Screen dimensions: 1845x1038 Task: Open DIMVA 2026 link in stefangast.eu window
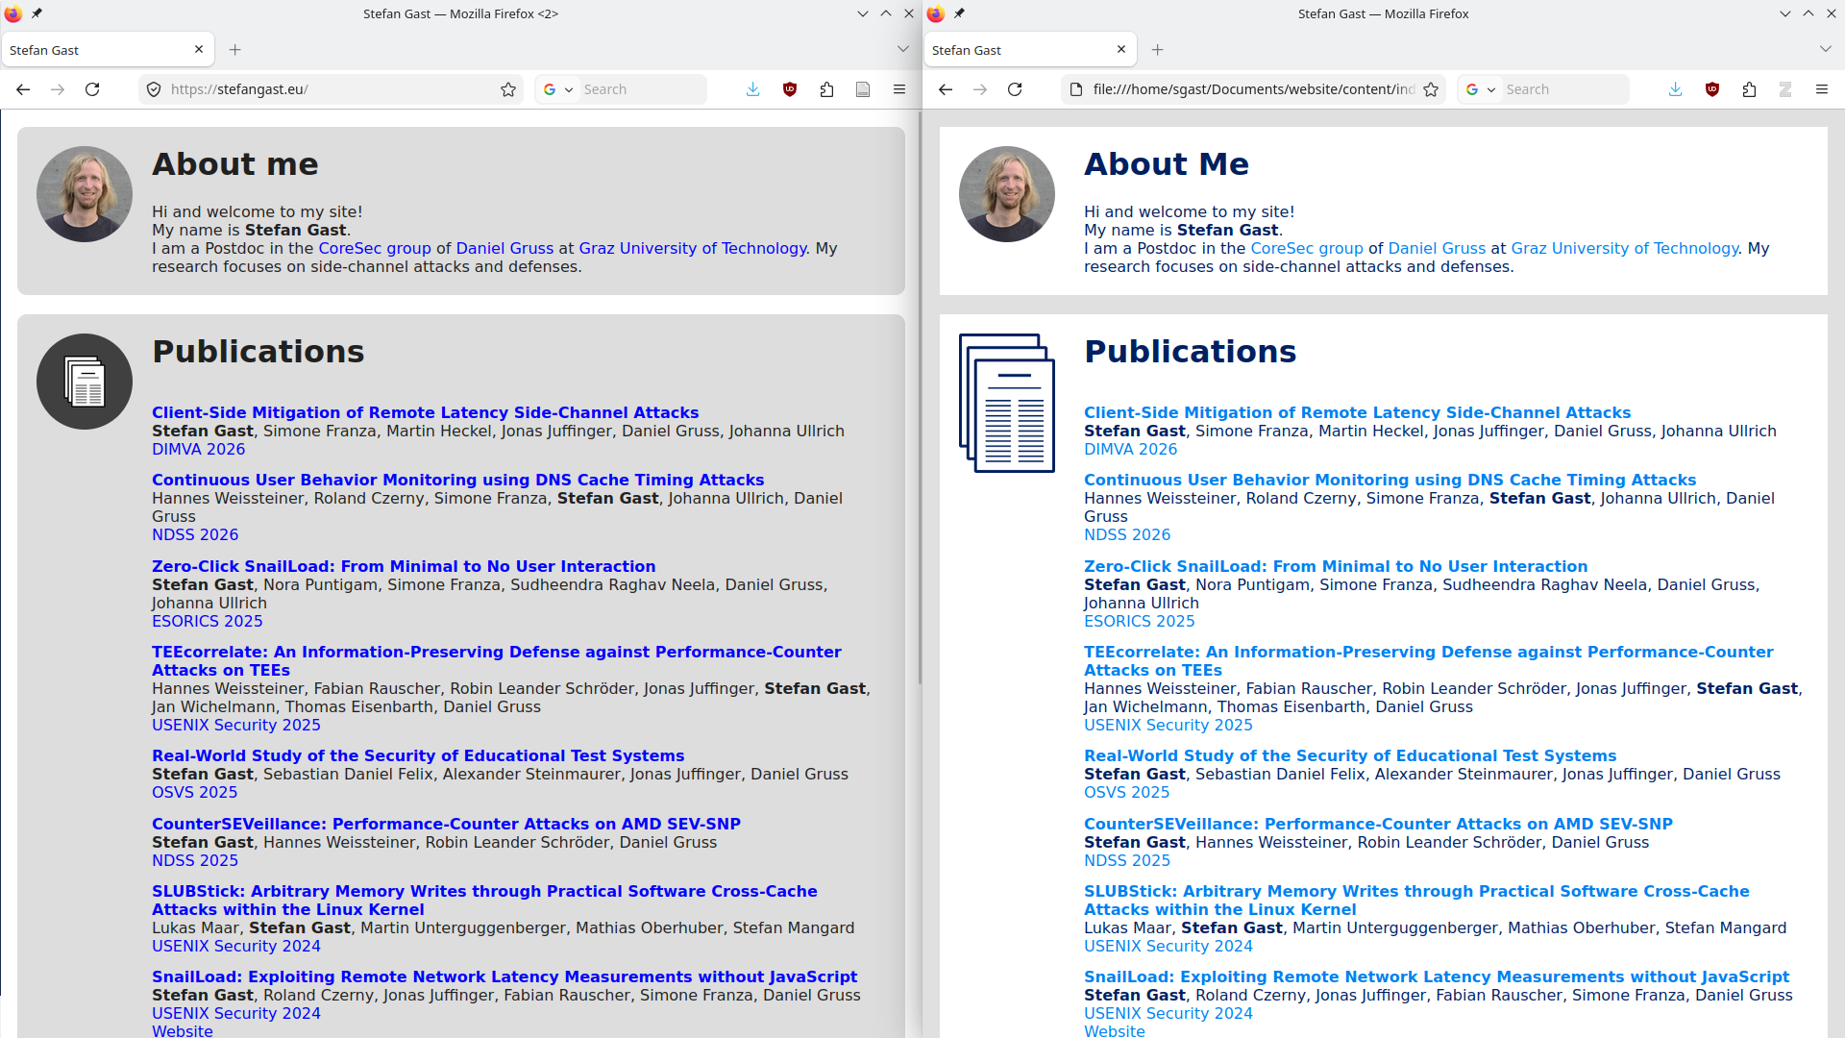[198, 449]
